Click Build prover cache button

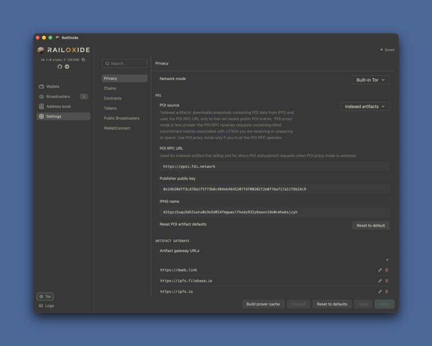click(263, 304)
